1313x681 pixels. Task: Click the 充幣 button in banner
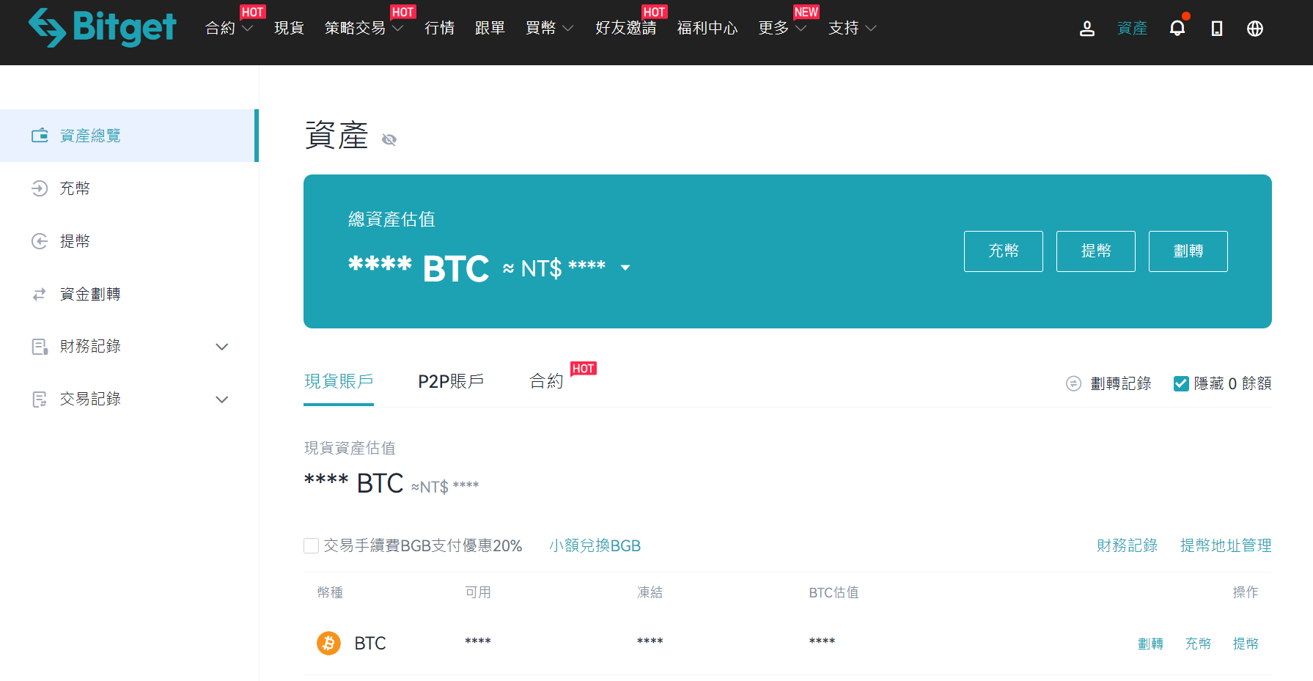pos(1004,251)
